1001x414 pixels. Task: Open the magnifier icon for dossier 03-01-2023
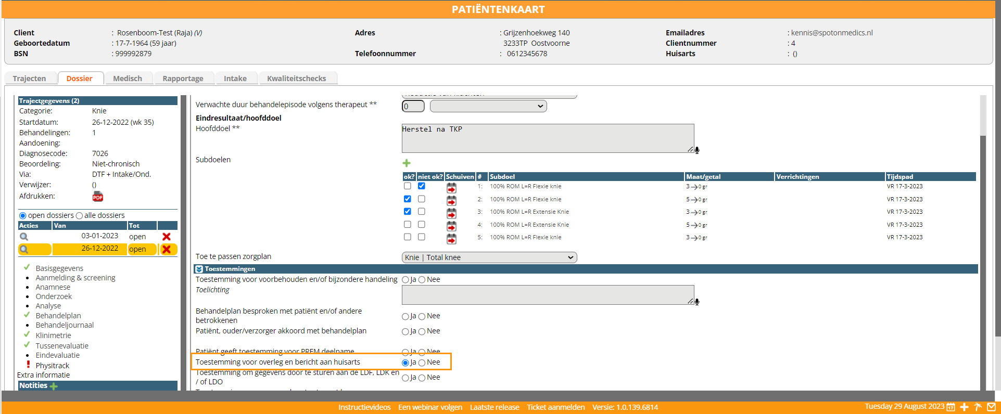(x=24, y=237)
